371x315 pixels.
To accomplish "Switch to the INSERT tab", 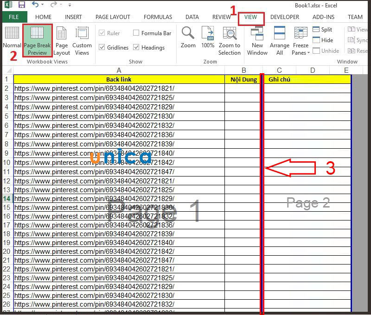I will click(73, 17).
